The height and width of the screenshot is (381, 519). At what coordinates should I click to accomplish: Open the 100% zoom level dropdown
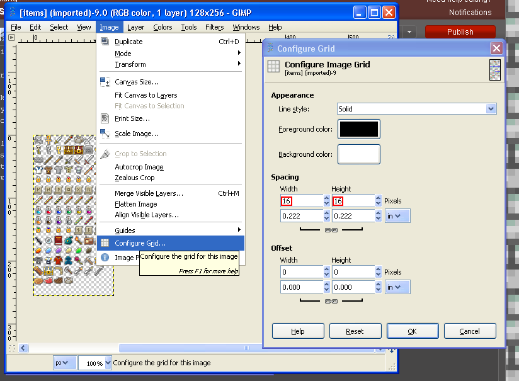click(x=108, y=363)
